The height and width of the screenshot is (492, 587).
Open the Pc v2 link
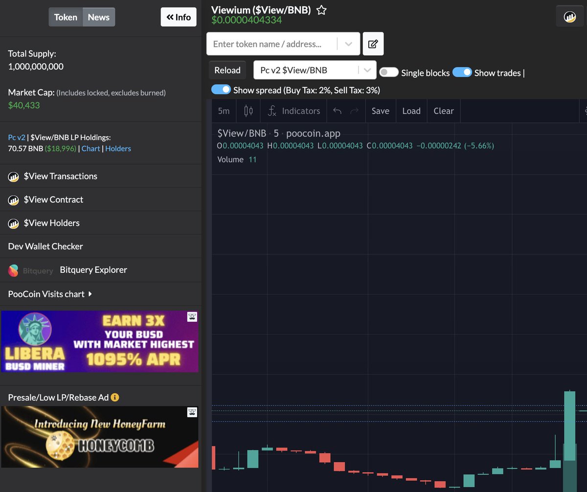17,137
